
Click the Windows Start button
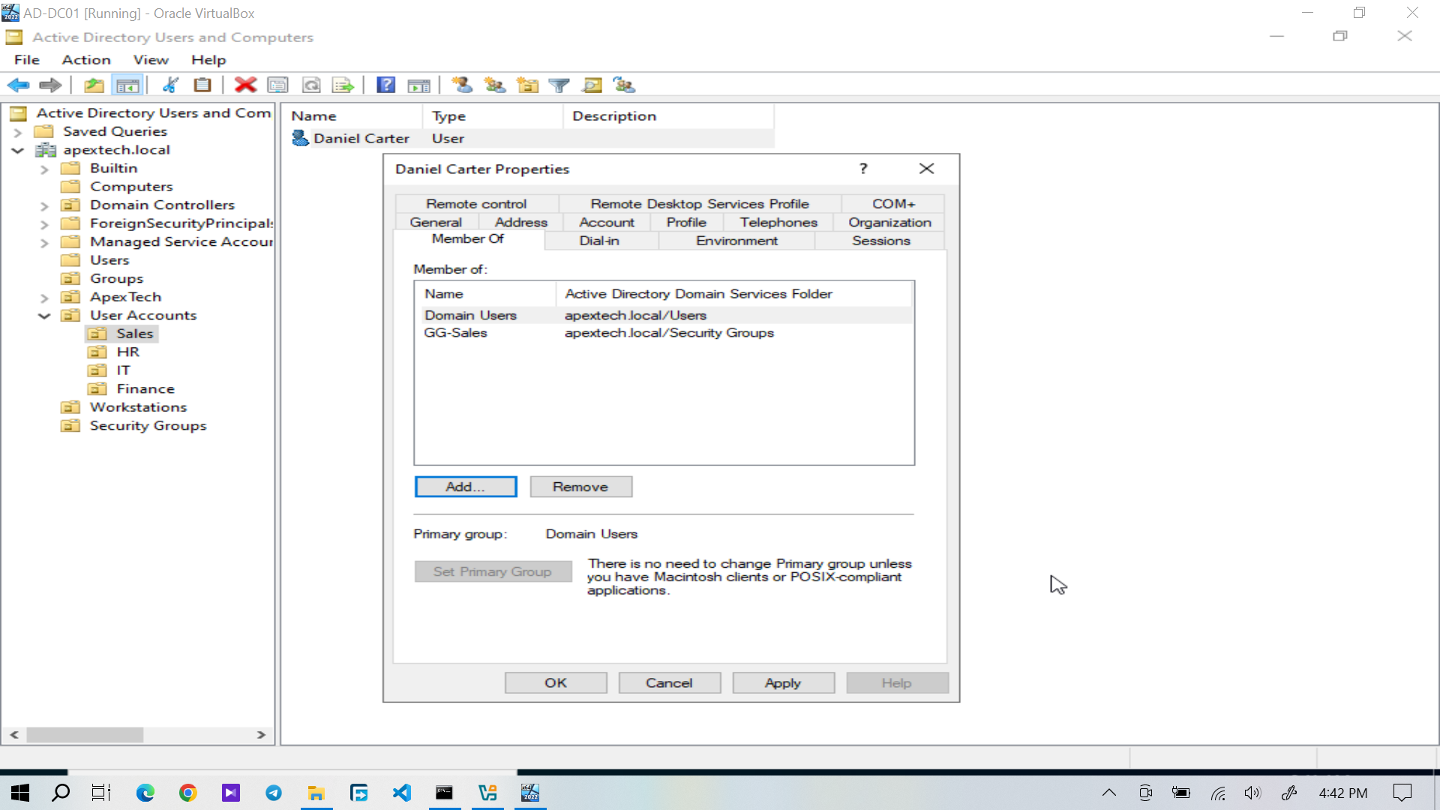click(20, 793)
